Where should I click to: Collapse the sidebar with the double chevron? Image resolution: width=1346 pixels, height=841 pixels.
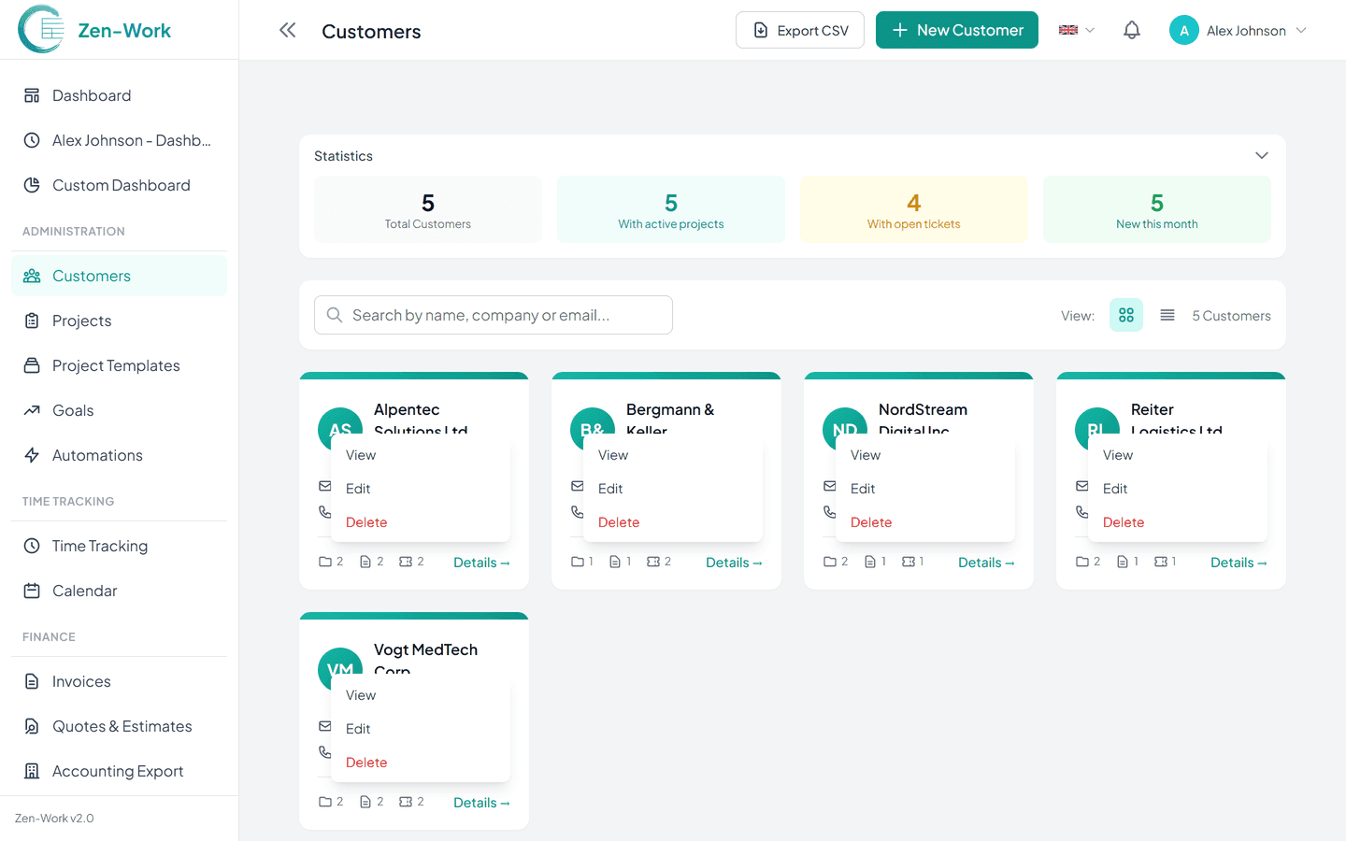click(287, 30)
